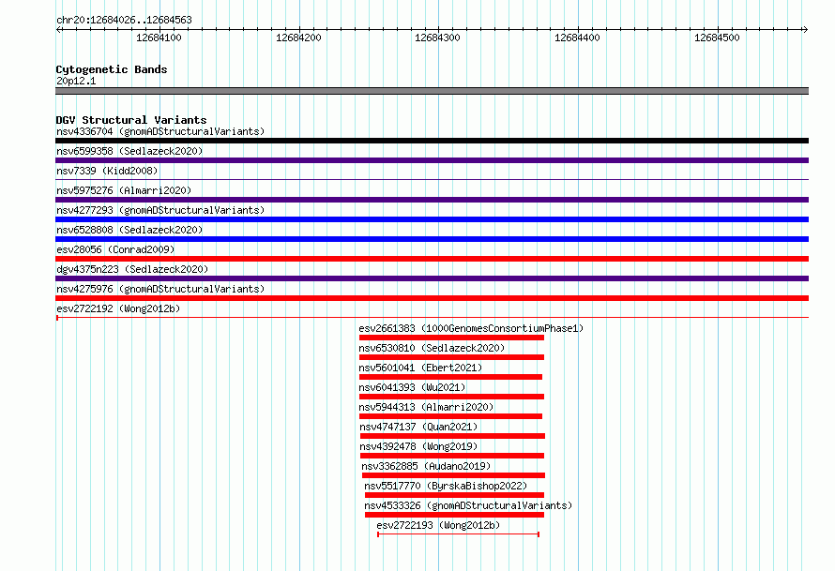Viewport: 835px width, 571px height.
Task: Select the thin esv2722193 variant line
Action: click(x=458, y=534)
